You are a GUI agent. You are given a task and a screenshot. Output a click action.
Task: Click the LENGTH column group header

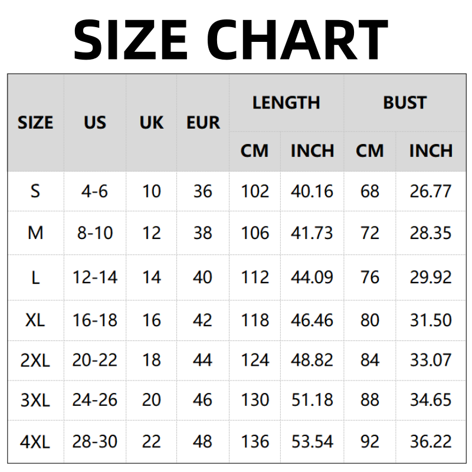[286, 103]
